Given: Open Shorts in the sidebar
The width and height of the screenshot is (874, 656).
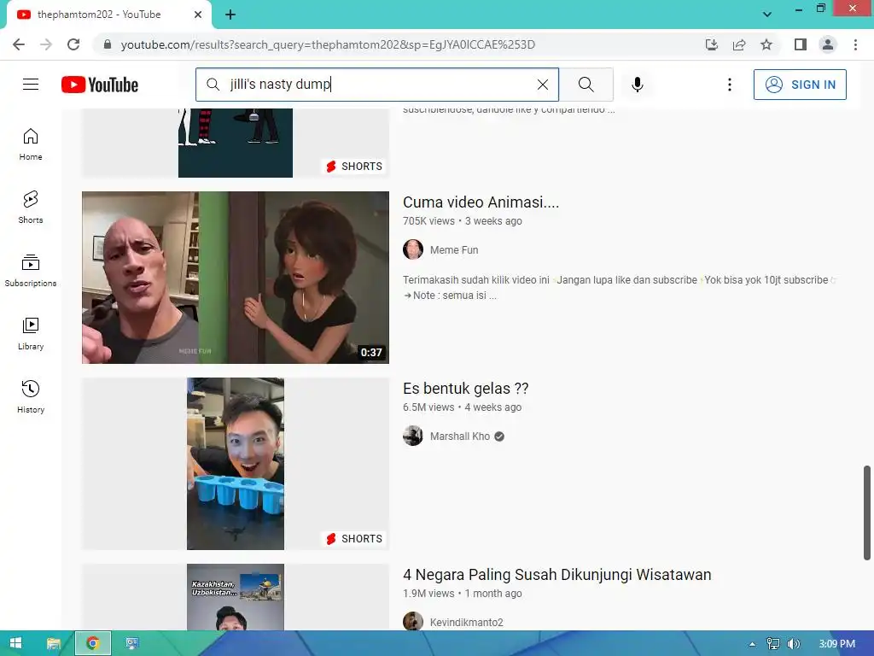Looking at the screenshot, I should click(31, 208).
